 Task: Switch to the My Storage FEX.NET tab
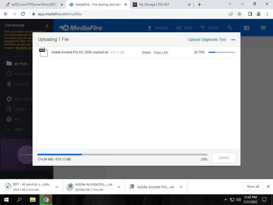click(154, 5)
